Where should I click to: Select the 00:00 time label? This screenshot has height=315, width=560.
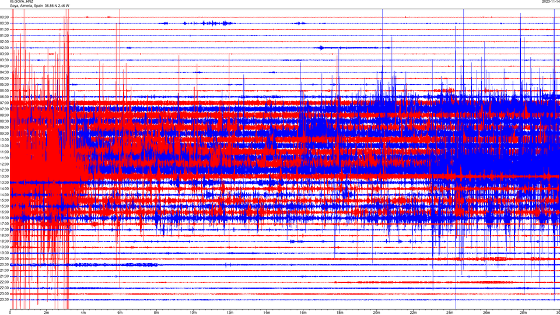4,17
